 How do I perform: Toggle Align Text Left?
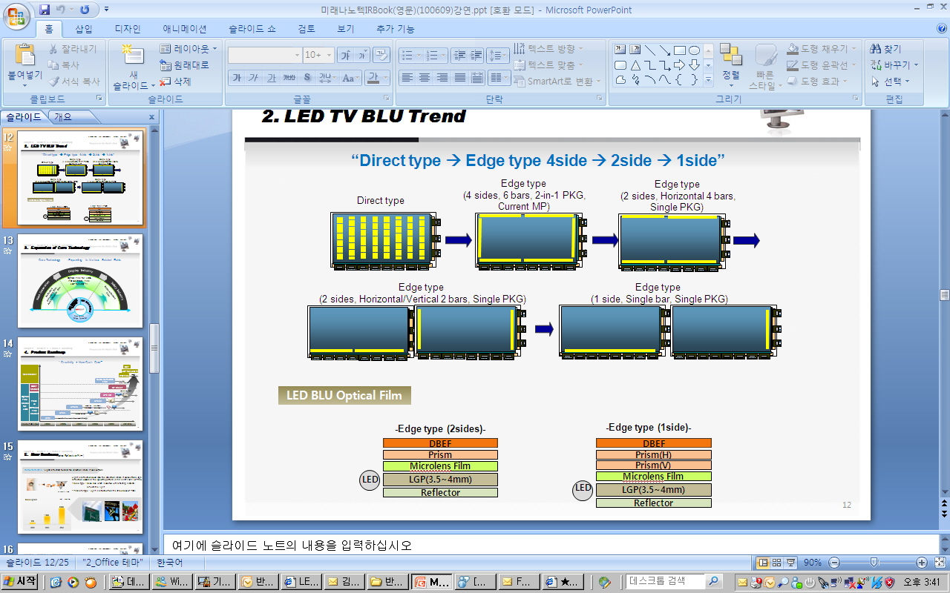(x=407, y=77)
